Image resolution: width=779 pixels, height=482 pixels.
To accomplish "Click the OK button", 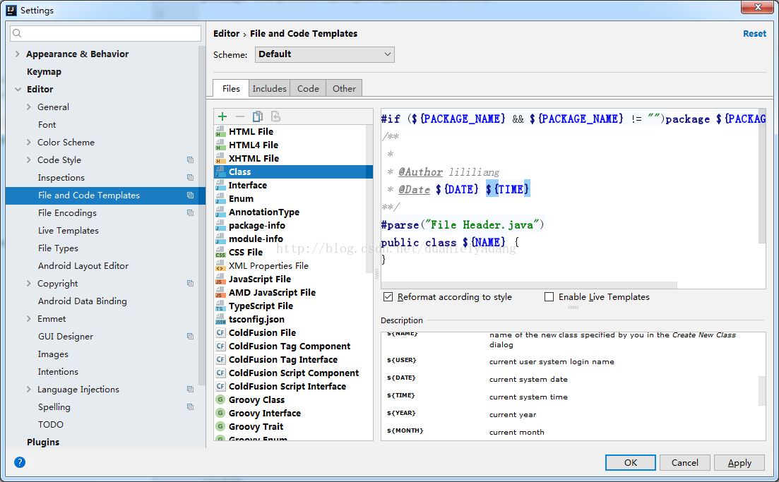I will click(631, 463).
